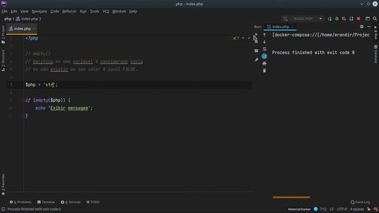Open the Project tool window
This screenshot has height=213, width=379.
pyautogui.click(x=3, y=34)
